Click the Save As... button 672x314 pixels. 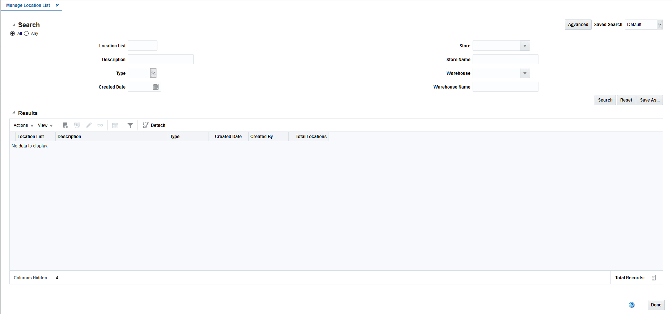tap(650, 100)
